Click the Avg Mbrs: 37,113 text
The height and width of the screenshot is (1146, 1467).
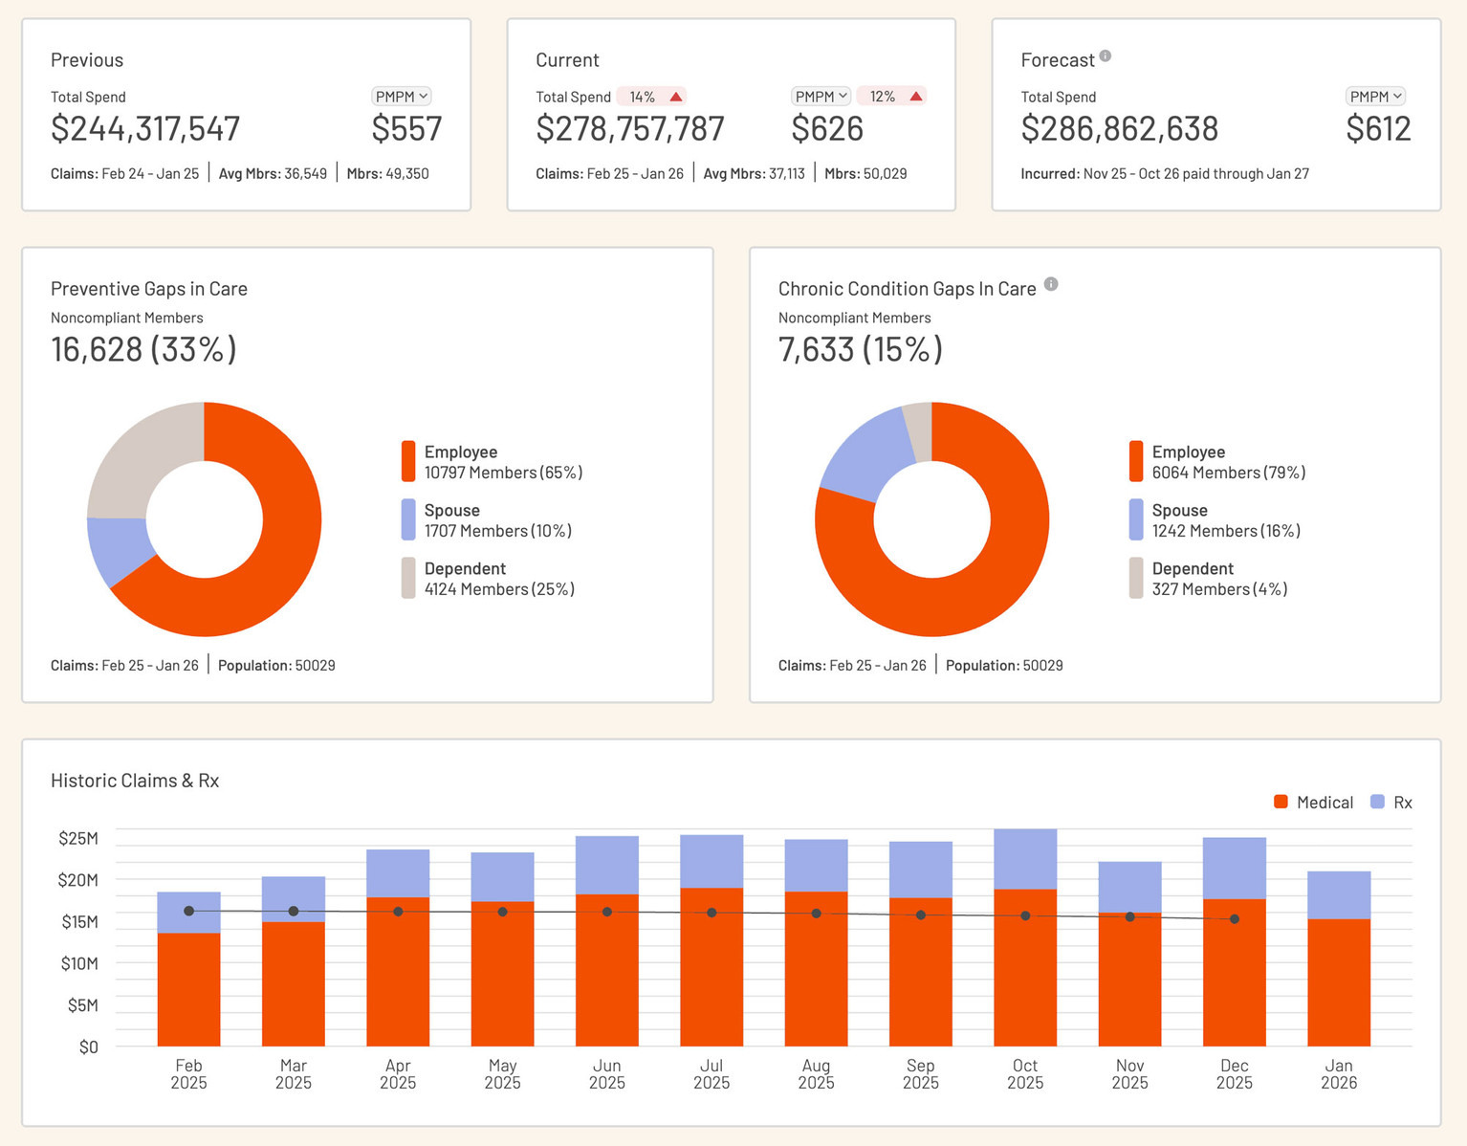(755, 173)
